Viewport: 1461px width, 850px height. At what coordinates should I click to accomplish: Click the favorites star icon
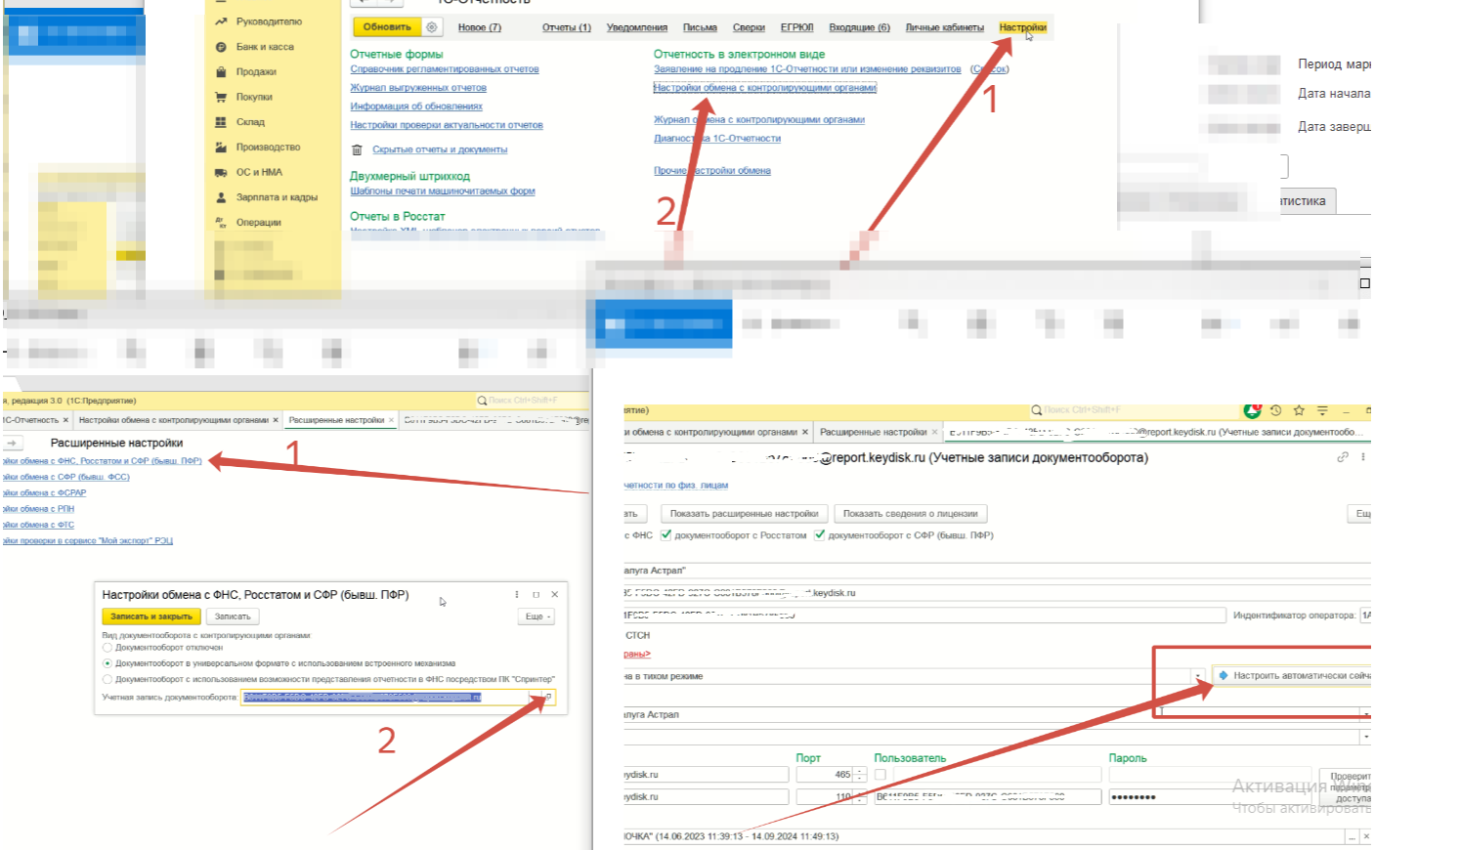click(x=1299, y=411)
